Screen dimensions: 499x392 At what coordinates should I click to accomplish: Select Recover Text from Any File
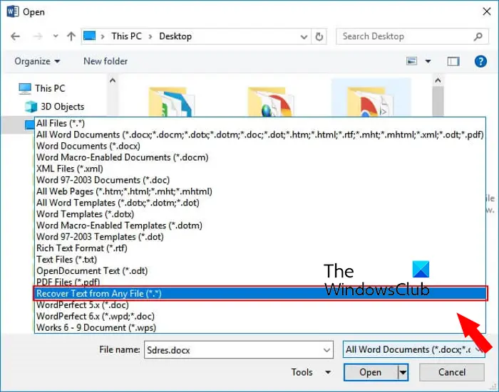click(260, 294)
